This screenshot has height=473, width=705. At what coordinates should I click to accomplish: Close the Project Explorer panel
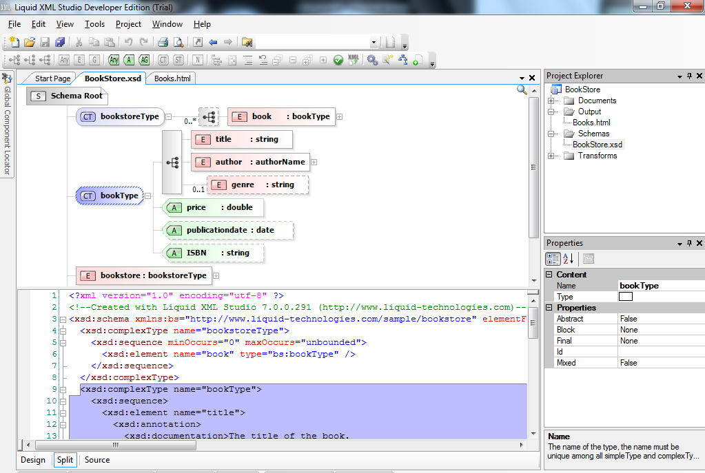[699, 76]
